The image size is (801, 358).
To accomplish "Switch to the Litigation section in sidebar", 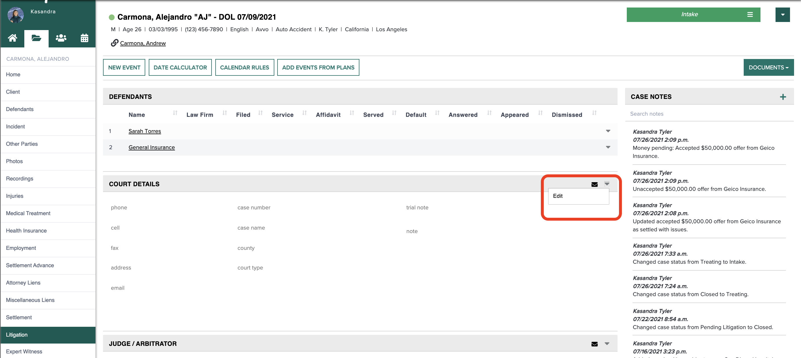I will (x=17, y=335).
